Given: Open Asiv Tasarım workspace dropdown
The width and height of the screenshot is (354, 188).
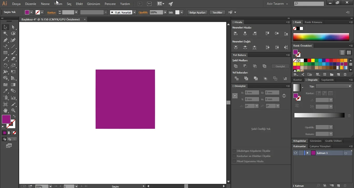Looking at the screenshot, I should tap(277, 4).
